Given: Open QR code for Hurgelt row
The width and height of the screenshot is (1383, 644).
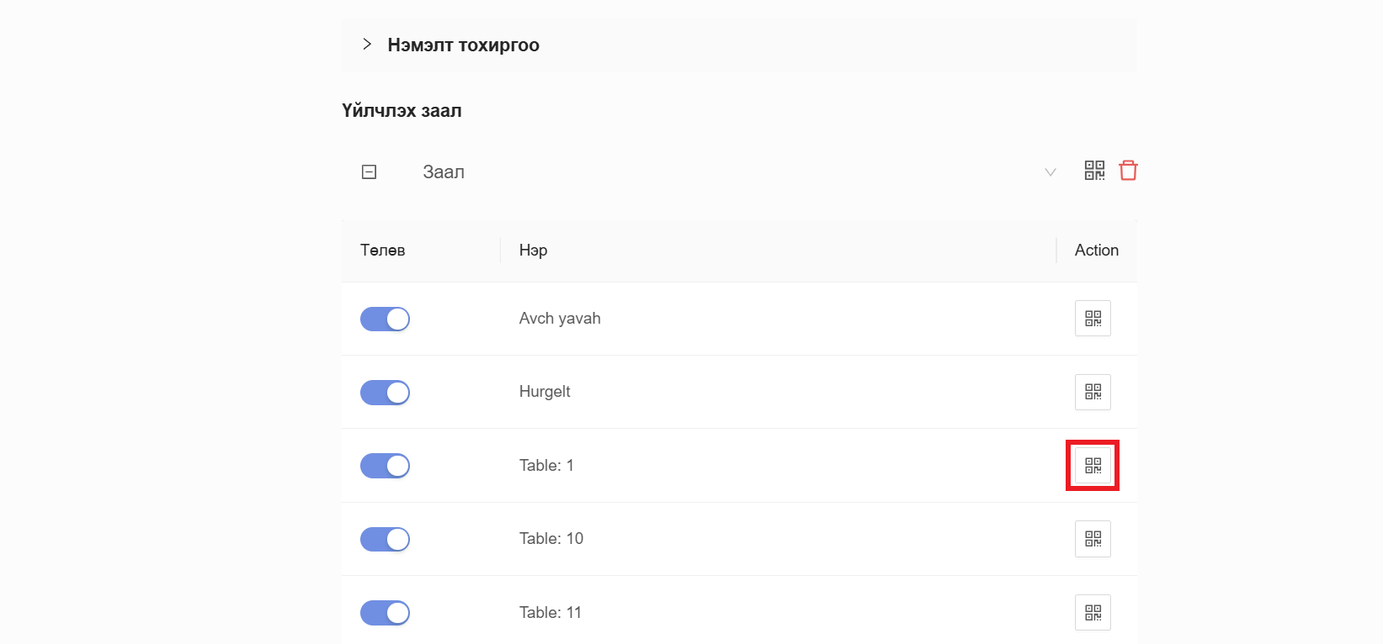Looking at the screenshot, I should (1093, 392).
